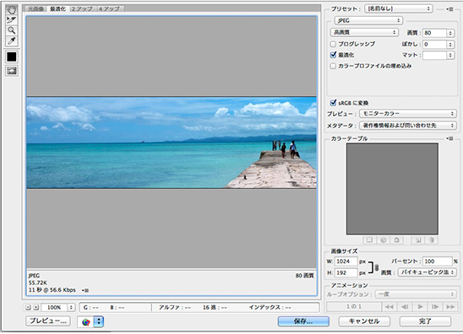Click the 11秒 @ 56.6 Kbps text
463x334 pixels.
pos(52,290)
